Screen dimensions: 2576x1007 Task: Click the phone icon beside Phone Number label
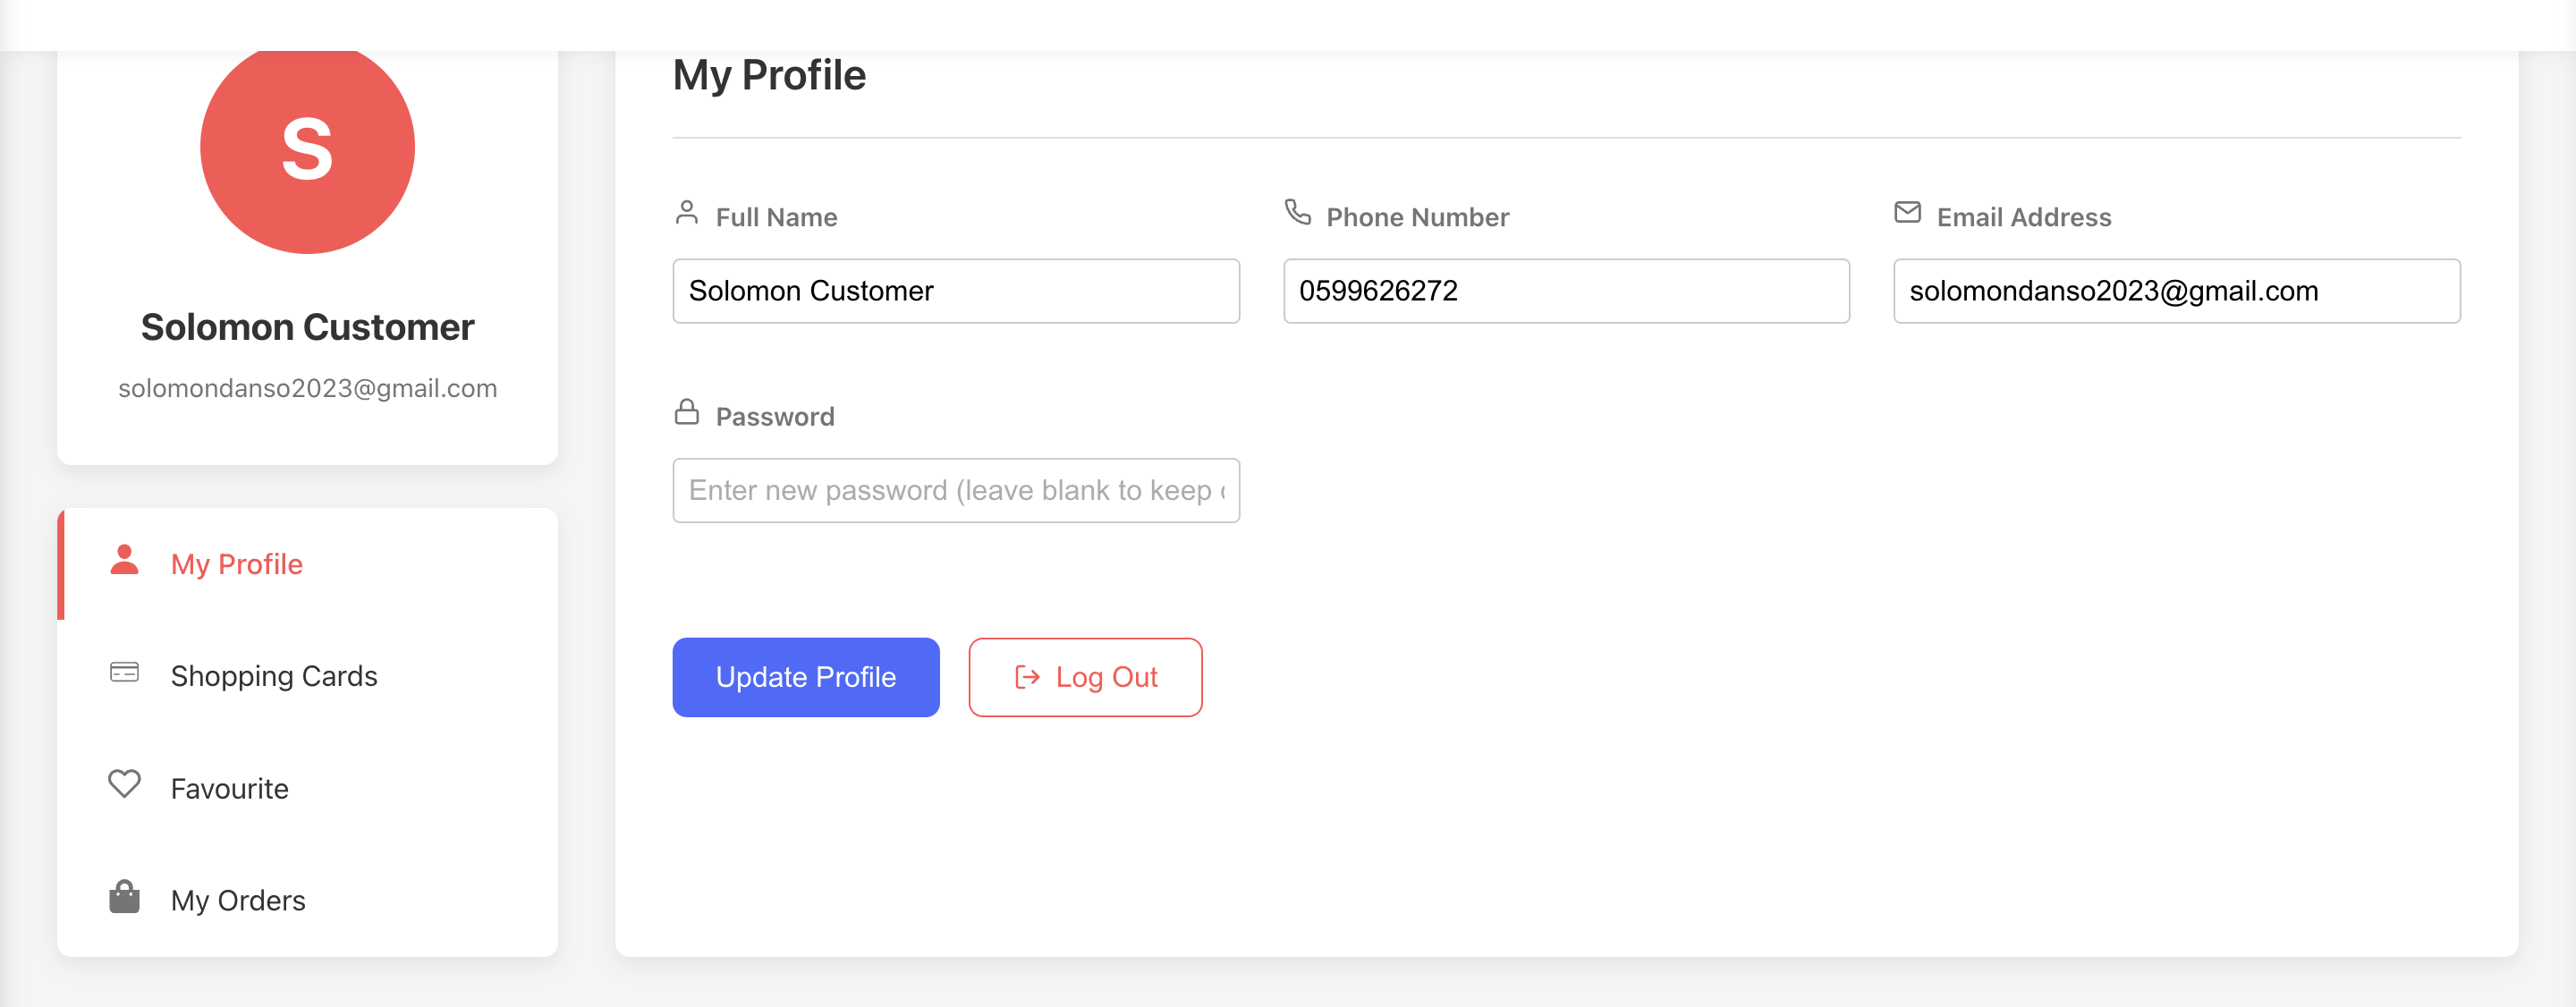pyautogui.click(x=1297, y=213)
